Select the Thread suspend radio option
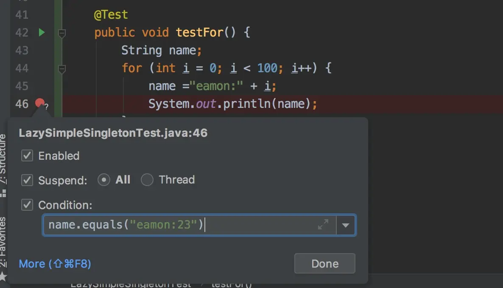 point(147,180)
